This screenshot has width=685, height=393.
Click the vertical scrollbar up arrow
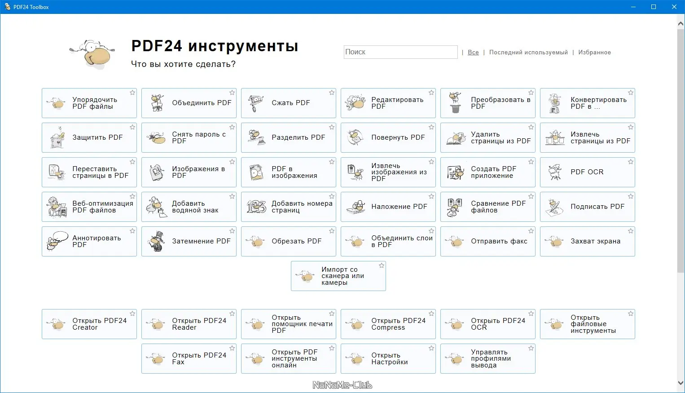(x=681, y=24)
